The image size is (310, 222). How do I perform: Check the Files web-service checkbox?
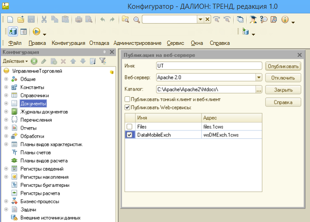(x=129, y=127)
